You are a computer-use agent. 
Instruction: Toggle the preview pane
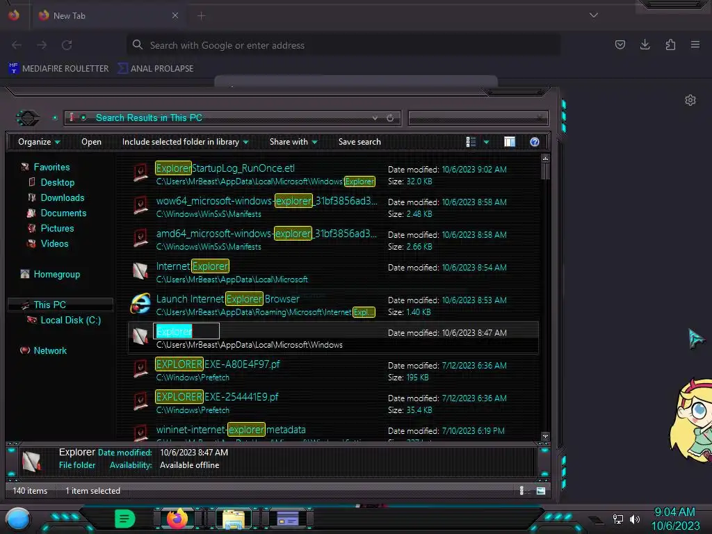click(510, 142)
